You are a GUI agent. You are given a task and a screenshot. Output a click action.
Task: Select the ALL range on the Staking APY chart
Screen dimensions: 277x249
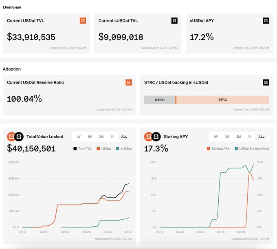[261, 137]
